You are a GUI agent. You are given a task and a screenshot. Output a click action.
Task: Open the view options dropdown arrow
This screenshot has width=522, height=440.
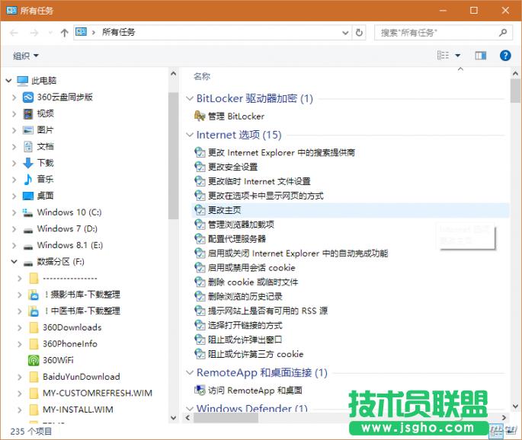click(458, 56)
